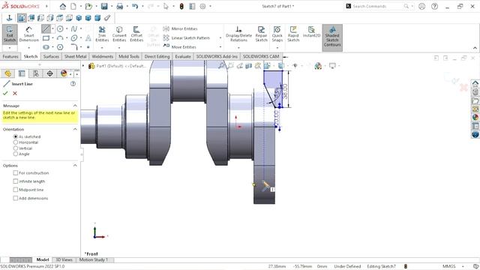This screenshot has height=270, width=480.
Task: Open the Move Entities dropdown arrow
Action: click(220, 46)
